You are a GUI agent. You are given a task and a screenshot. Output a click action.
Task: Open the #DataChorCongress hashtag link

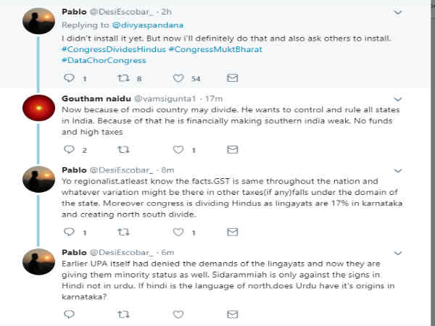pos(104,60)
